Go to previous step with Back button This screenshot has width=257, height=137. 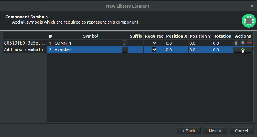point(189,131)
